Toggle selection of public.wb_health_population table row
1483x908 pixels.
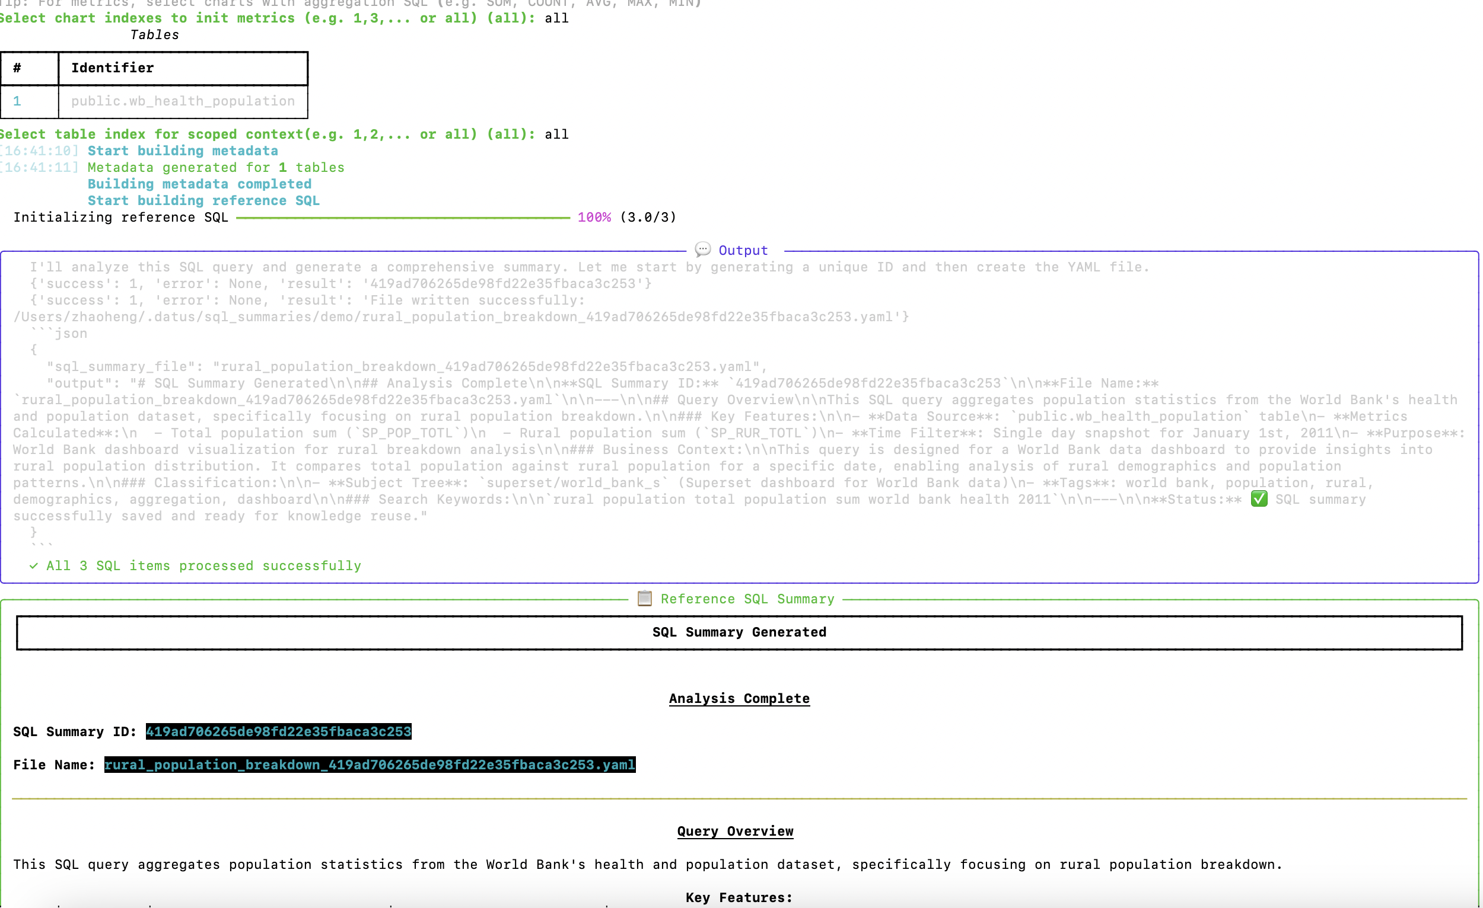[182, 101]
